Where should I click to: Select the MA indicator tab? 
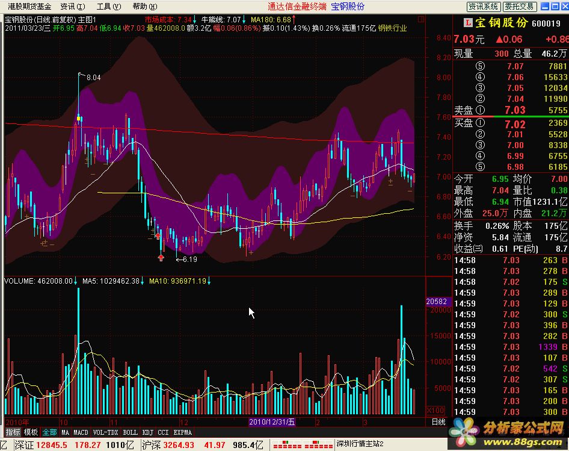click(66, 432)
